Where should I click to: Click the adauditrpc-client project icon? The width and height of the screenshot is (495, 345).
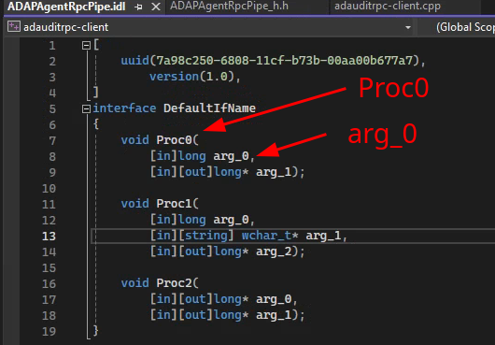coord(14,27)
